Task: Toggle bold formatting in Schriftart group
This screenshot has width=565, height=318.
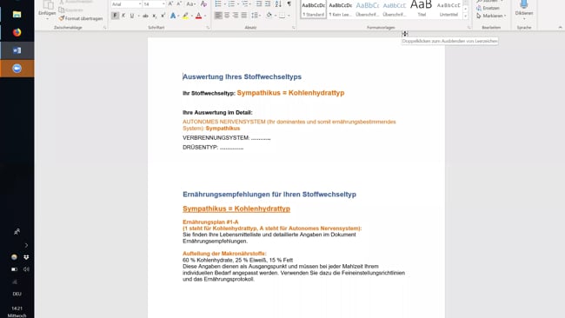Action: (x=115, y=16)
